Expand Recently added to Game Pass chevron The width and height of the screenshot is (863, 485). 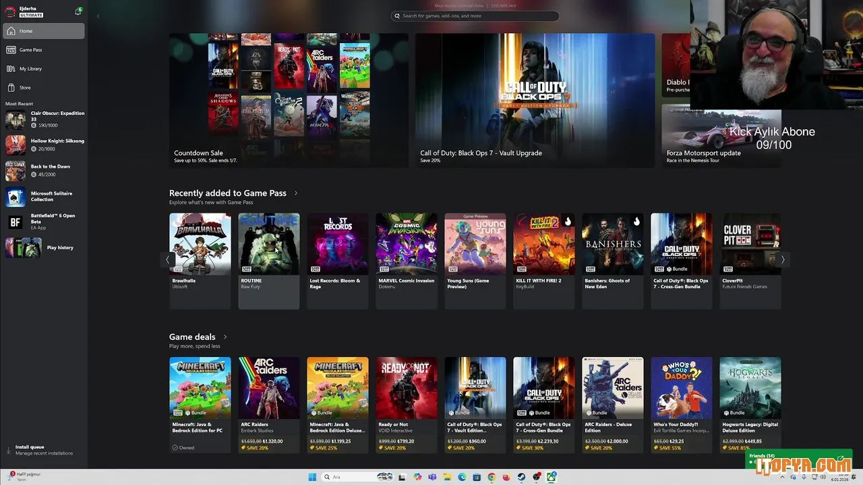tap(295, 193)
